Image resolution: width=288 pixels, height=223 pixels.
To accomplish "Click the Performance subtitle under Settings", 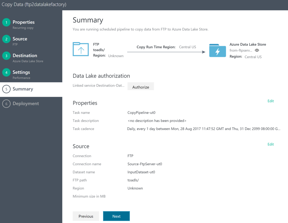I will coord(21,78).
